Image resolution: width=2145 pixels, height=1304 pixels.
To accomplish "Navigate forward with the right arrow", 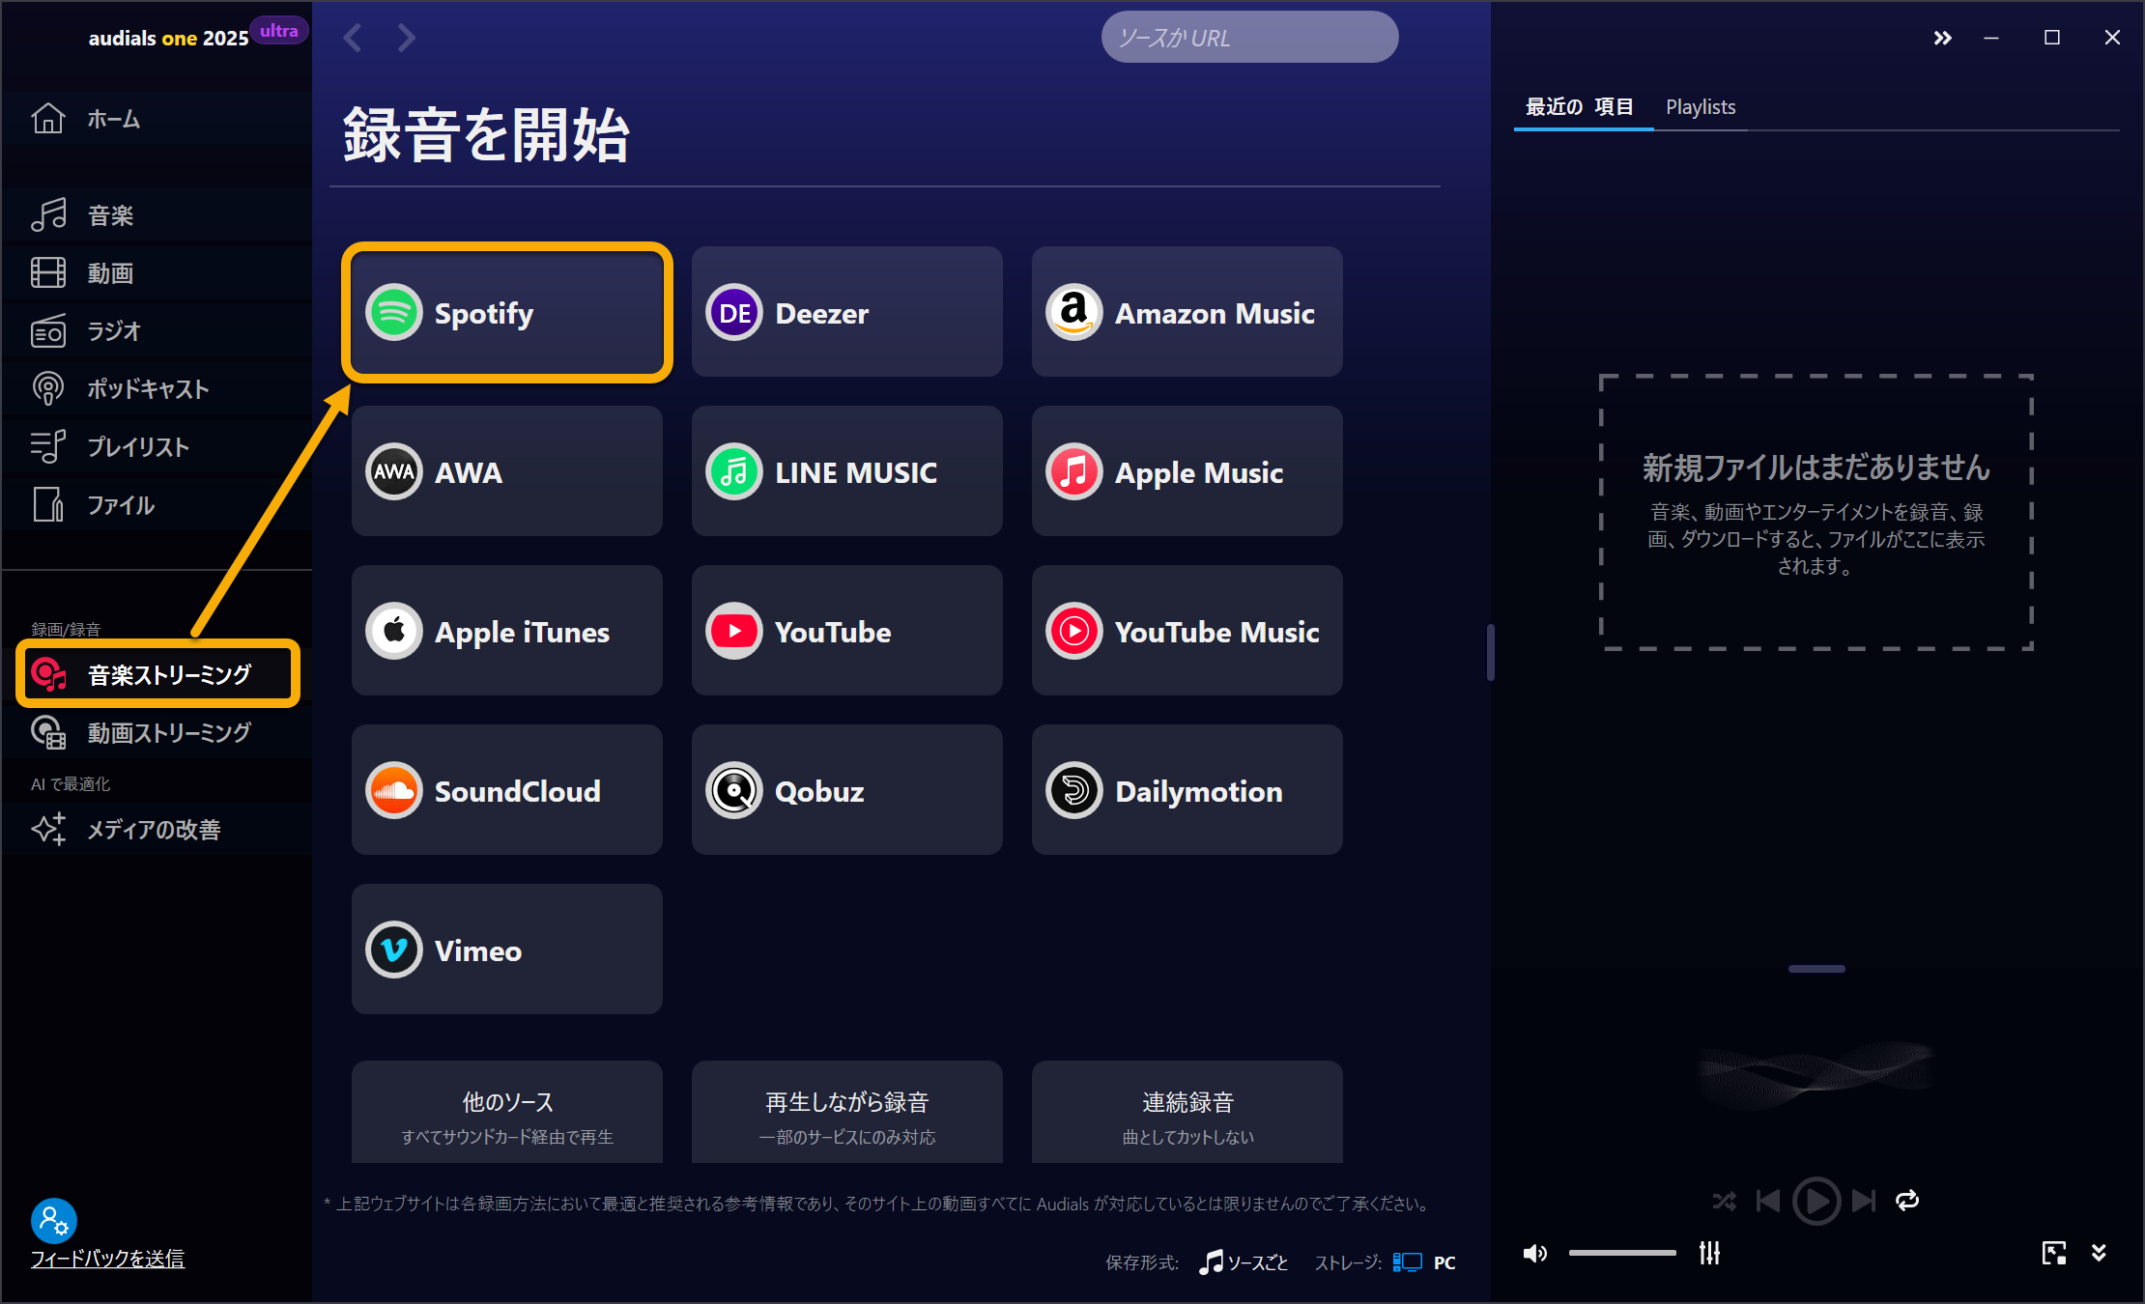I will pos(406,38).
